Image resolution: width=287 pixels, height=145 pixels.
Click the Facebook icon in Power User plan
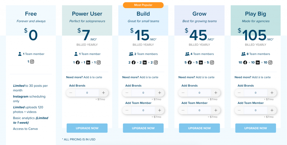point(78,62)
